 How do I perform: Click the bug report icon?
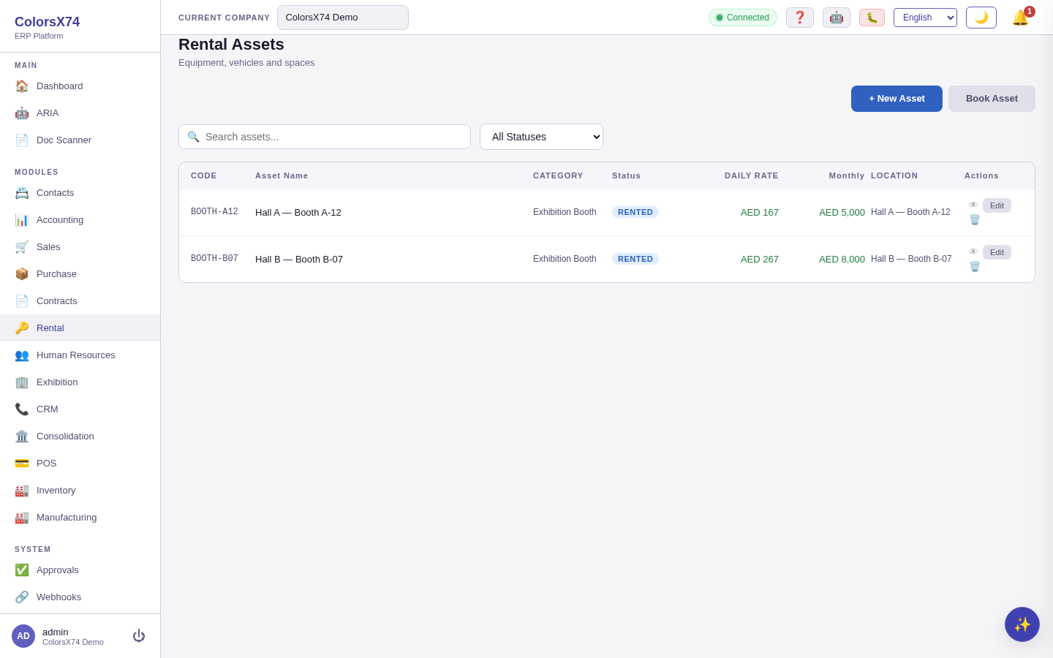click(872, 18)
